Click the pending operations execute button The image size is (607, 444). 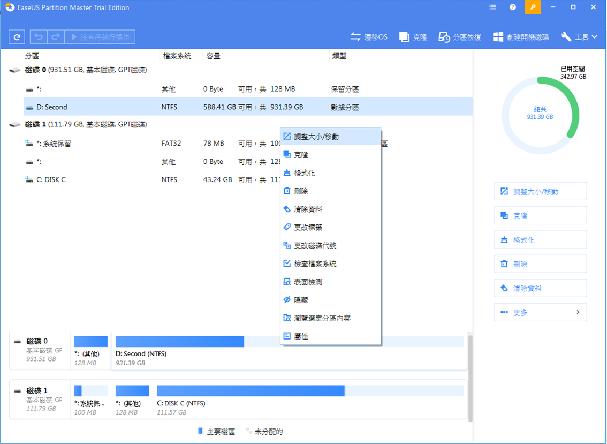tap(100, 37)
